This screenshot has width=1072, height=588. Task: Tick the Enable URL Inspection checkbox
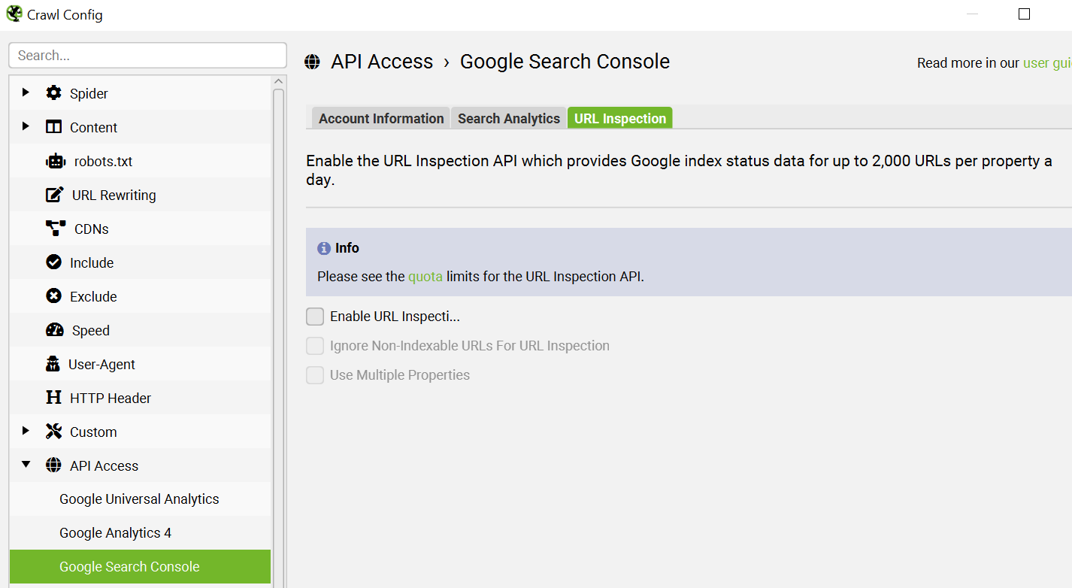(x=315, y=317)
